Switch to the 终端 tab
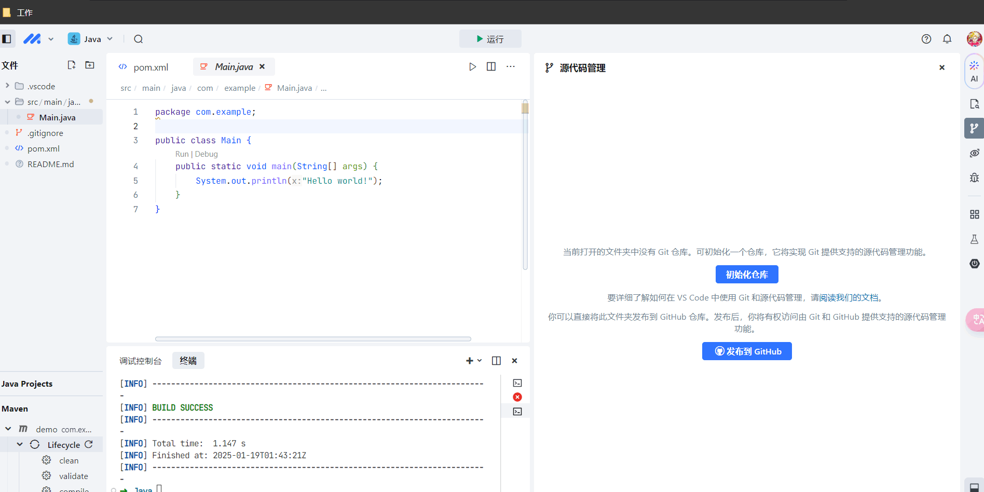Viewport: 984px width, 492px height. click(x=188, y=361)
